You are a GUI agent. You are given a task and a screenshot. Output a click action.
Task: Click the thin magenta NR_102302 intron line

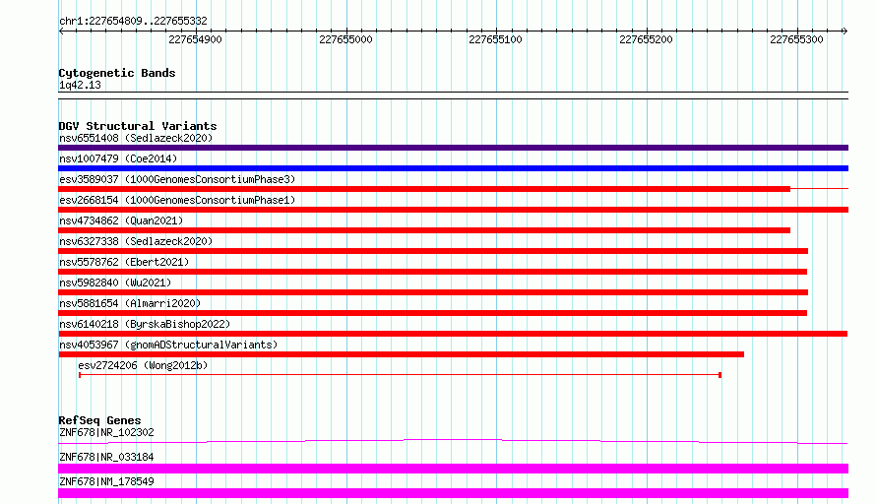point(453,441)
